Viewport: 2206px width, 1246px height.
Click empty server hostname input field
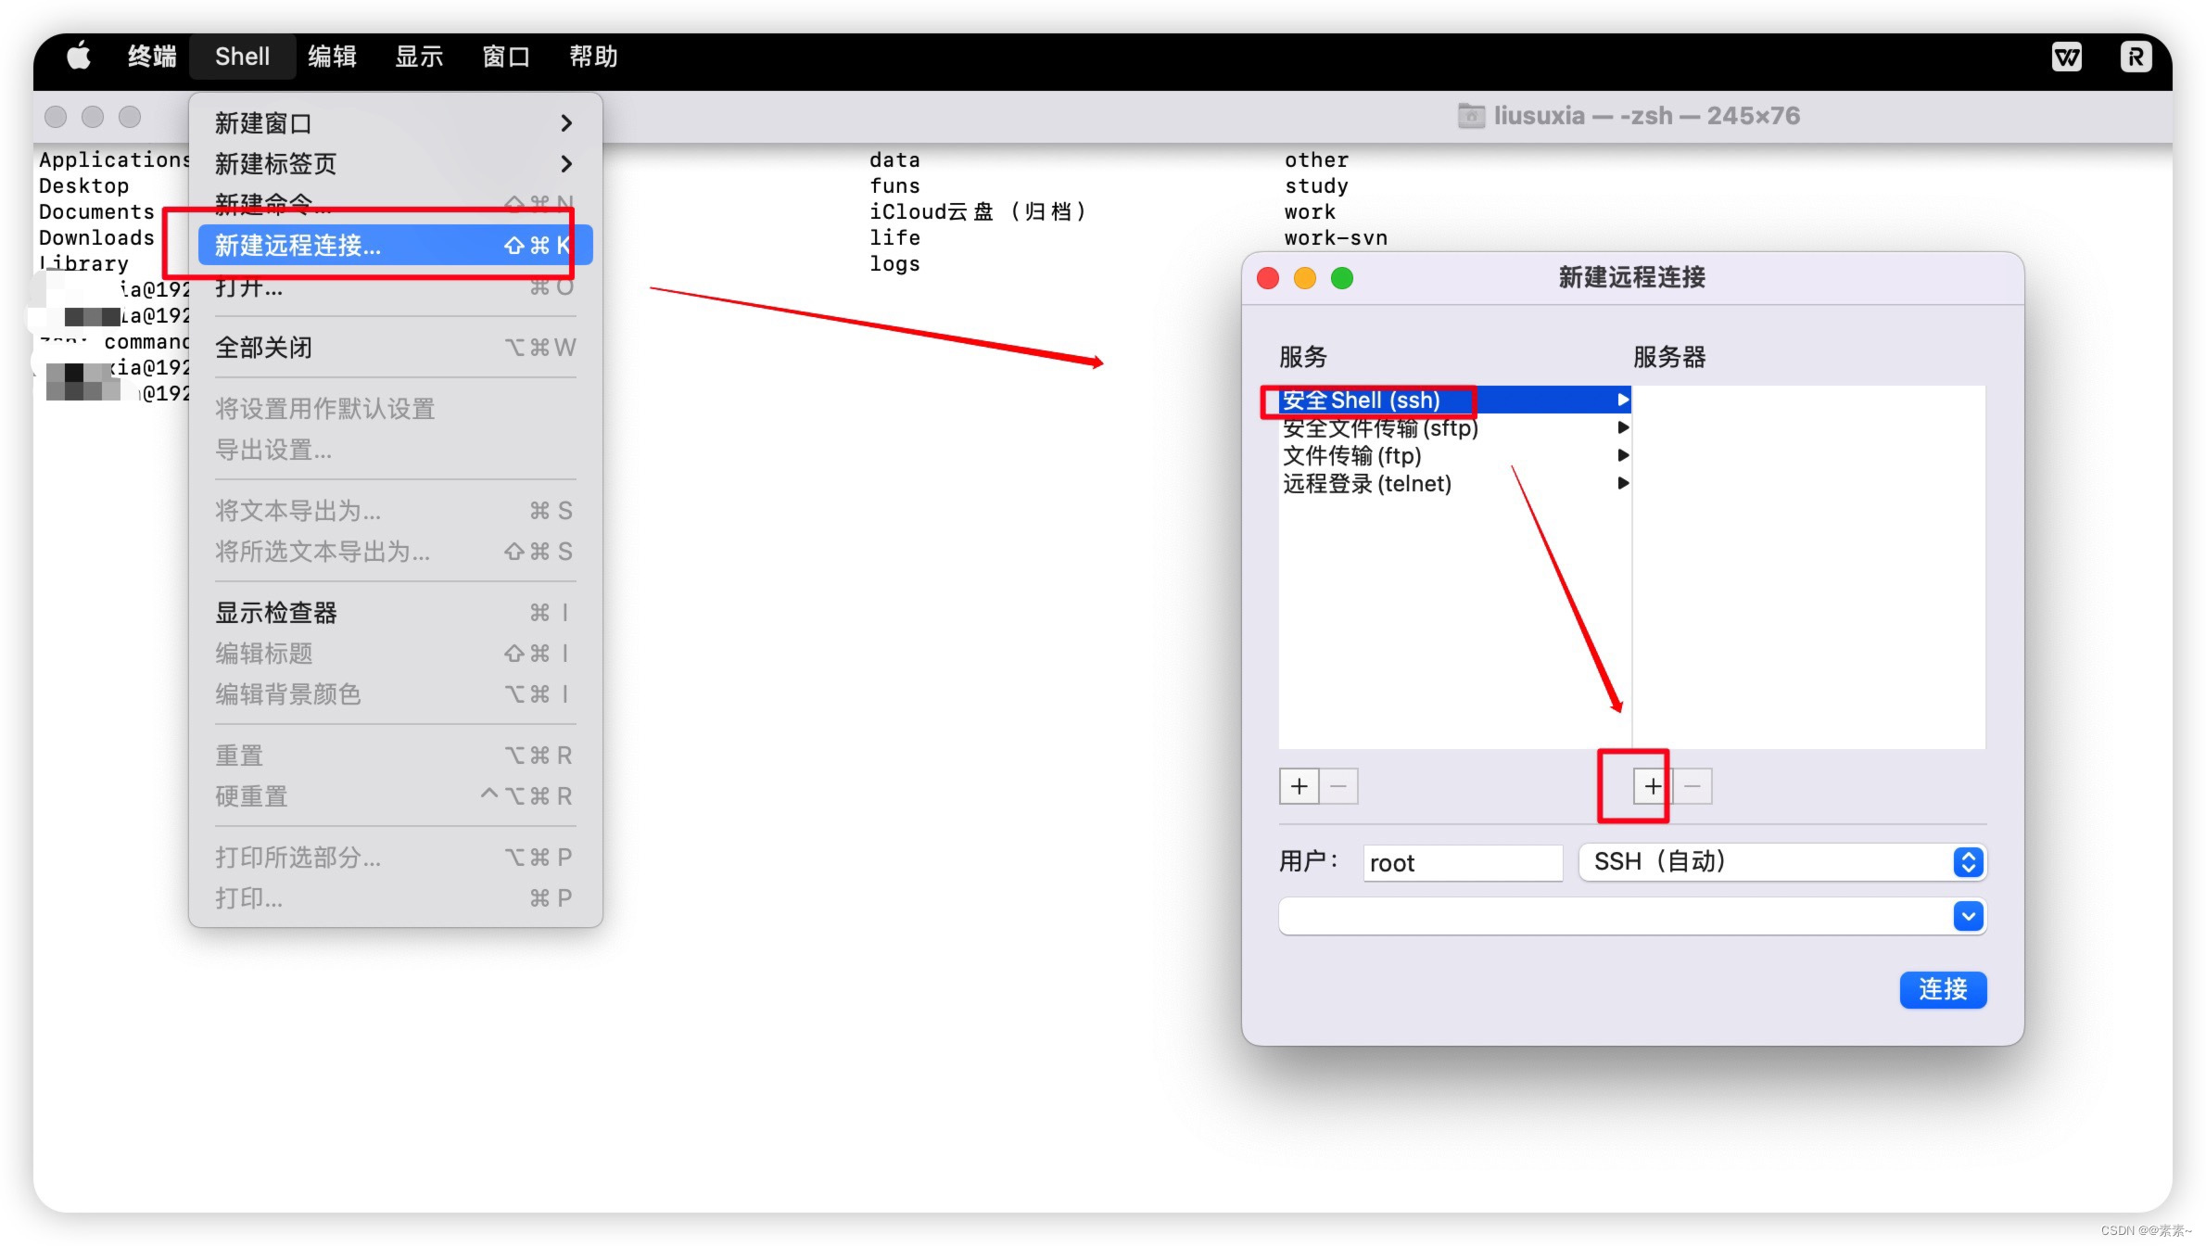pos(1614,917)
